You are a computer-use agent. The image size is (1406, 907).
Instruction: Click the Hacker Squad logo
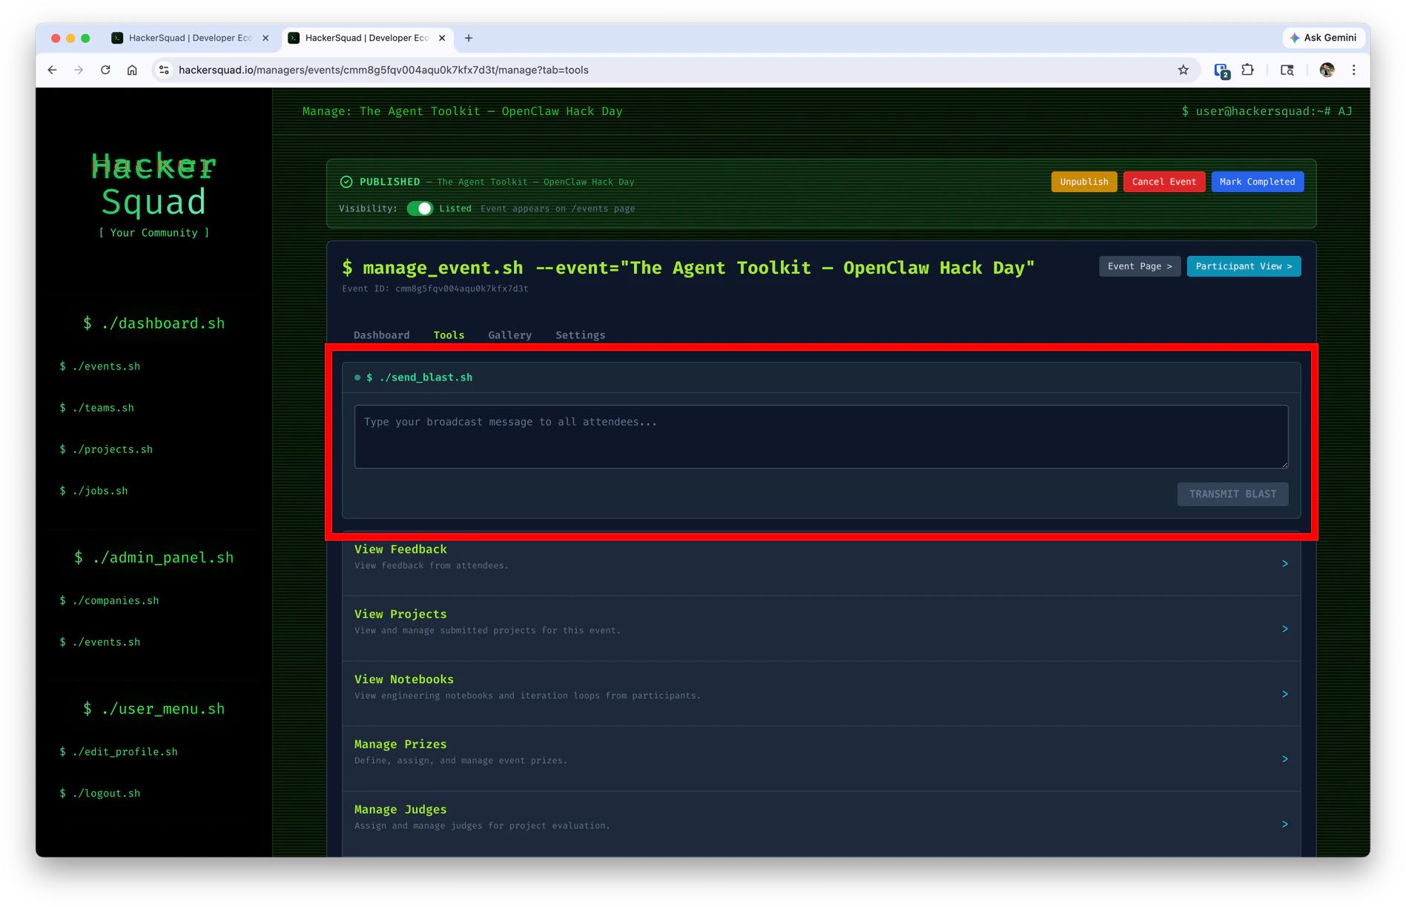tap(154, 183)
